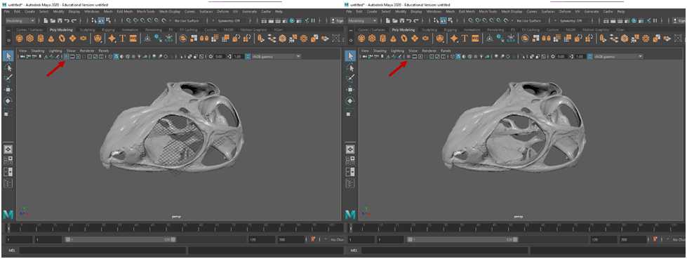This screenshot has width=687, height=259.
Task: Focus the MEL command line in right window
Action: tap(445, 251)
